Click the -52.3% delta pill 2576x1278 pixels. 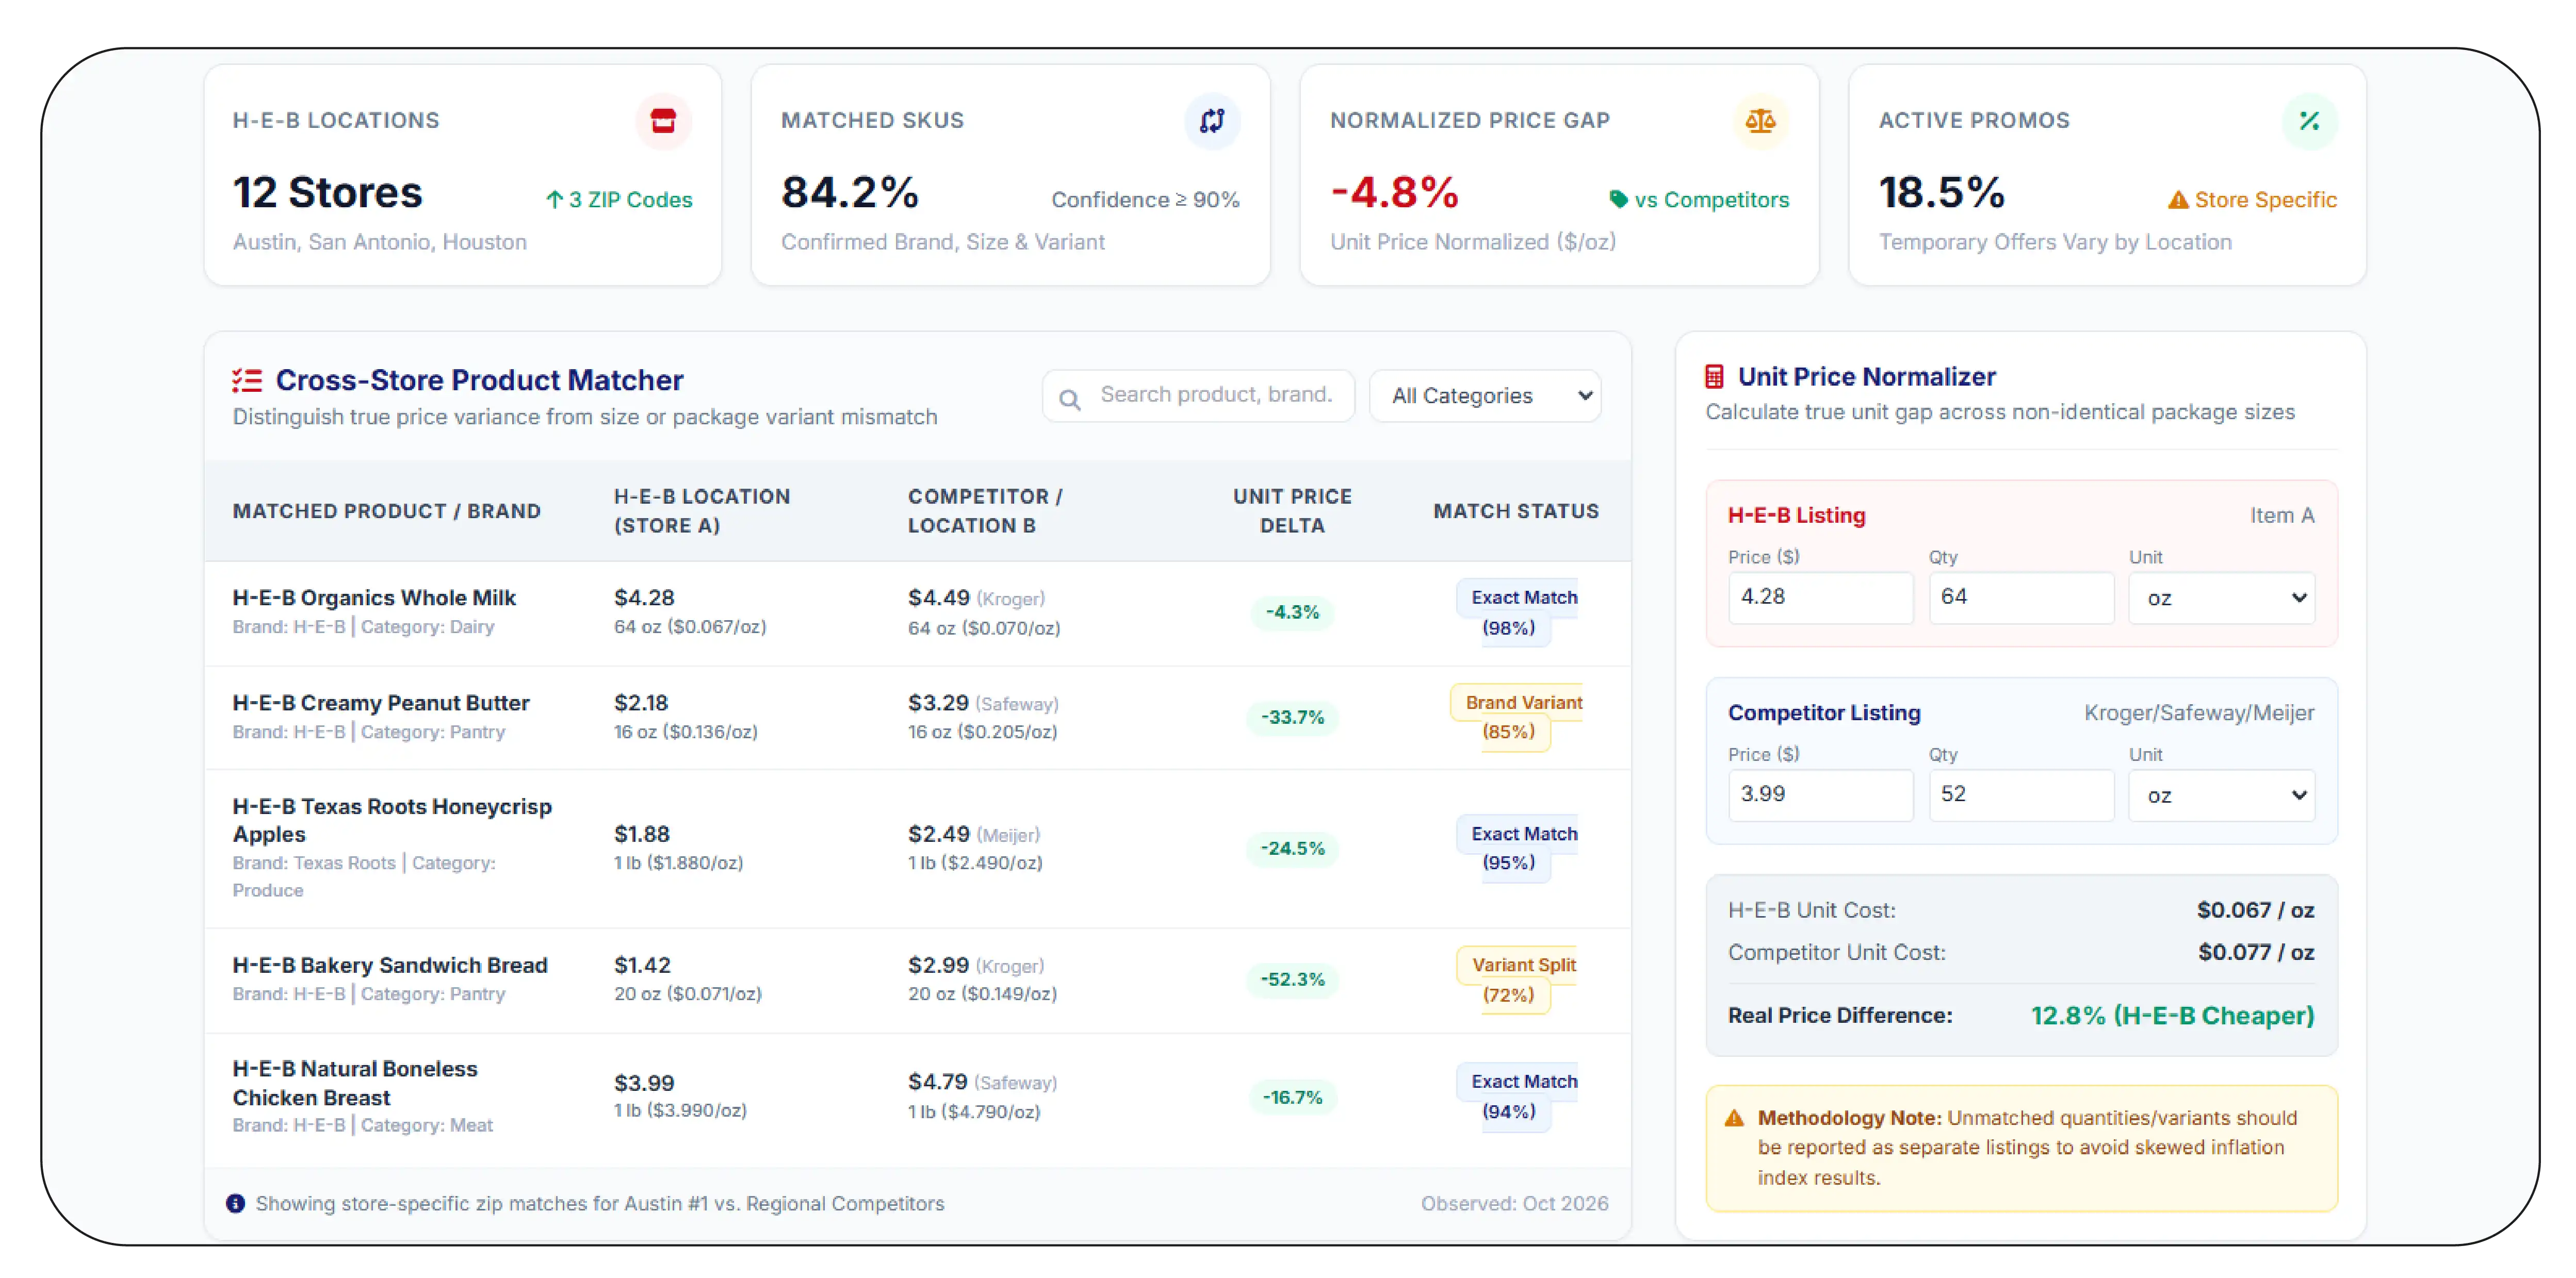coord(1292,979)
